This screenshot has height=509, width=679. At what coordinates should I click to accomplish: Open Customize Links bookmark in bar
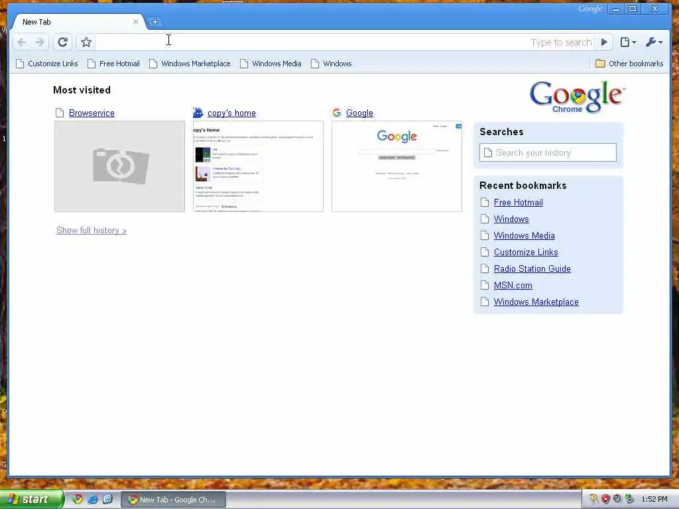coord(47,64)
